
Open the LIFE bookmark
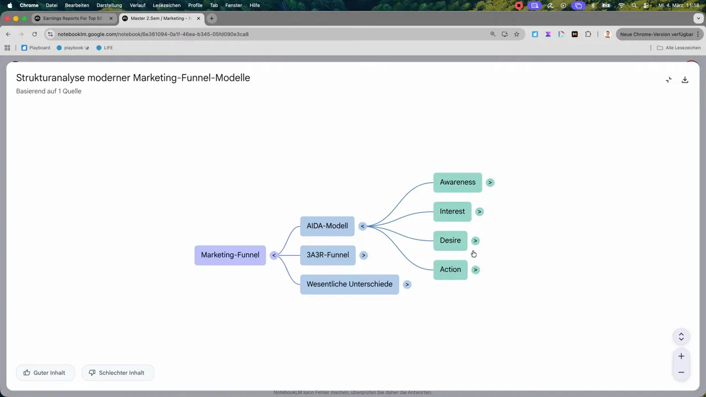coord(104,48)
